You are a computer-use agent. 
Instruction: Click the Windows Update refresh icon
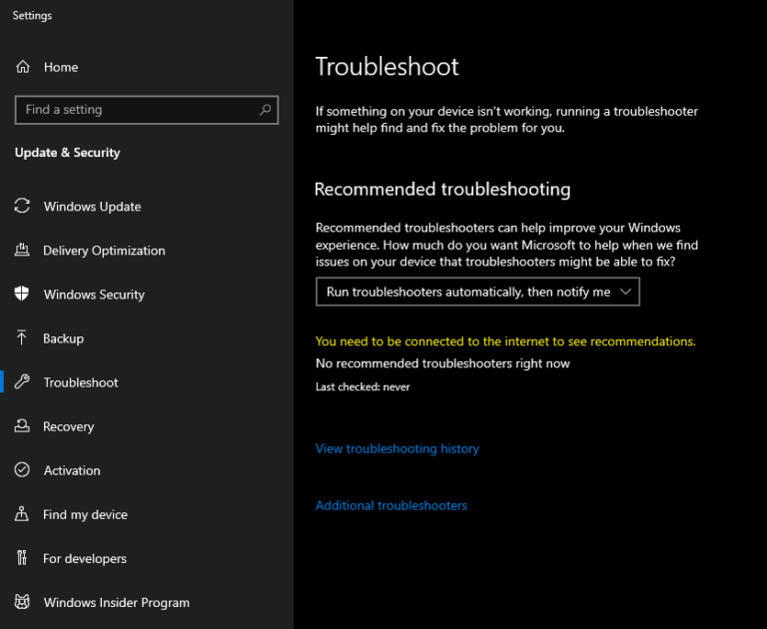pos(22,207)
